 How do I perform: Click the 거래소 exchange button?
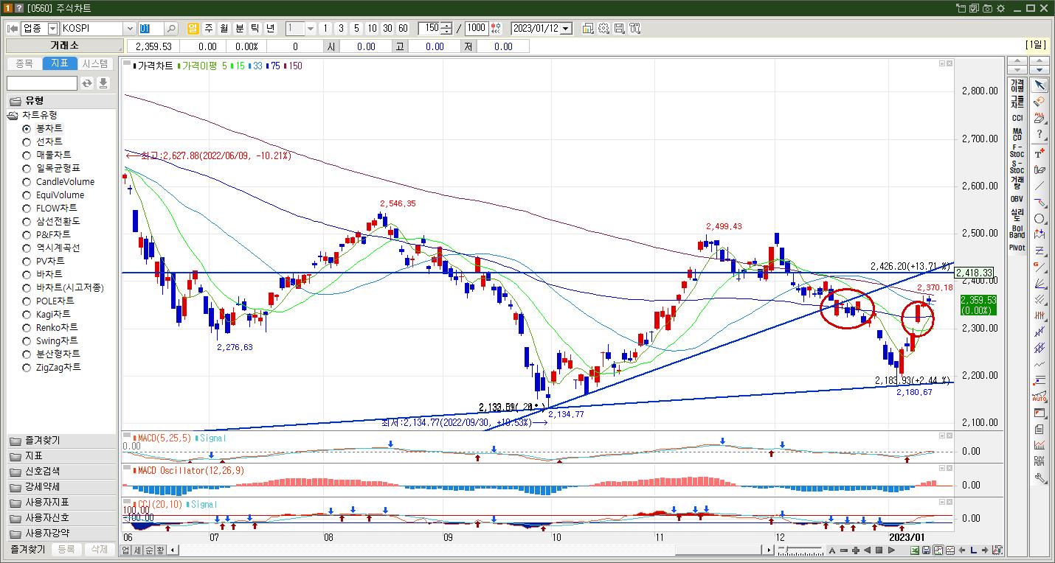click(x=64, y=46)
